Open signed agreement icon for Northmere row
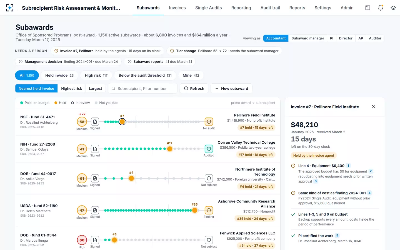 point(95,178)
